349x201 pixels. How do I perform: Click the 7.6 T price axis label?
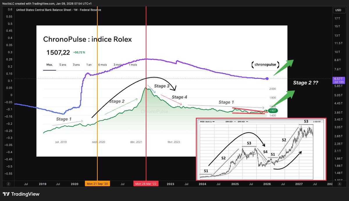[337, 69]
